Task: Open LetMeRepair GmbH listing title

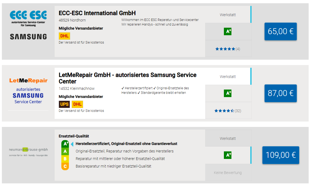Action: 128,78
